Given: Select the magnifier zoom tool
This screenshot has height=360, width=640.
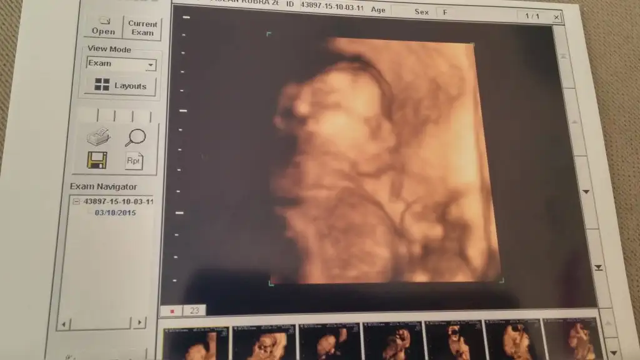Looking at the screenshot, I should tap(135, 137).
